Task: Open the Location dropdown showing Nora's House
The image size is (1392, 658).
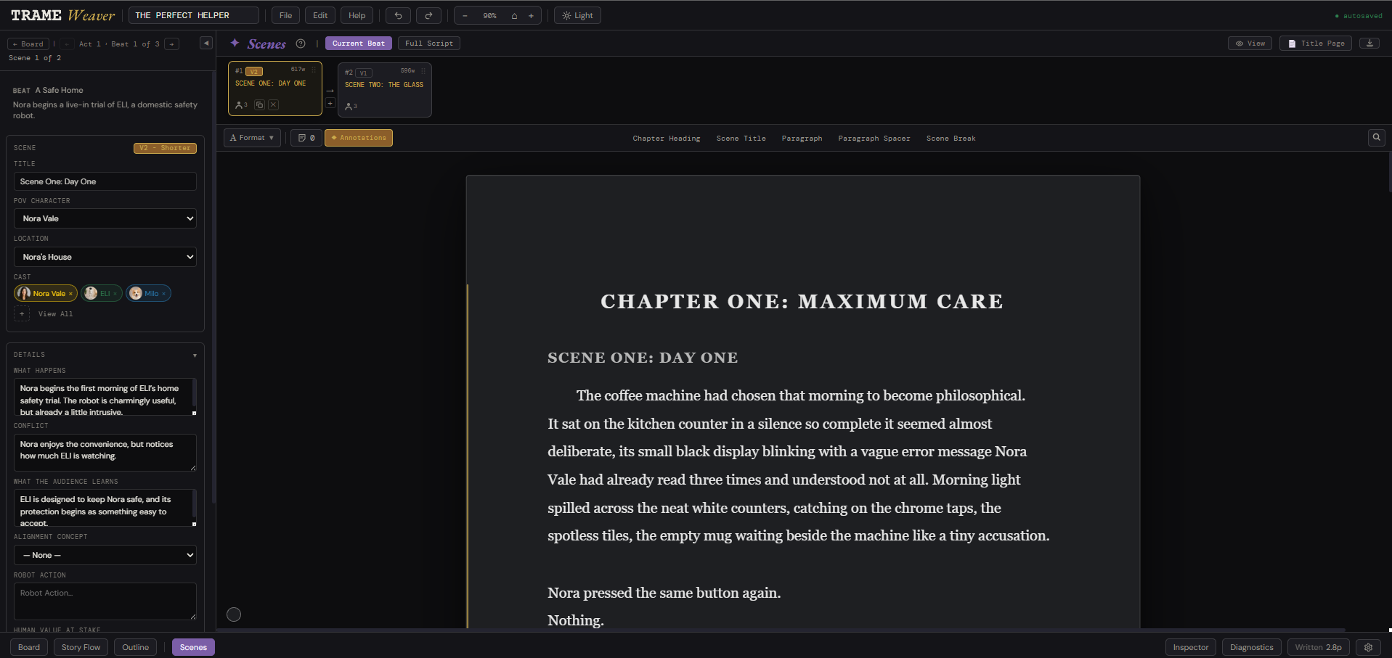Action: [x=105, y=257]
